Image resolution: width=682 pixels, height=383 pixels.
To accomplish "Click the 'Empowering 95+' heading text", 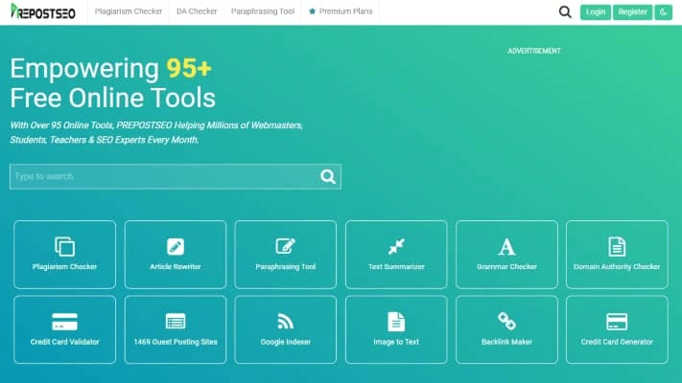I will click(x=111, y=69).
